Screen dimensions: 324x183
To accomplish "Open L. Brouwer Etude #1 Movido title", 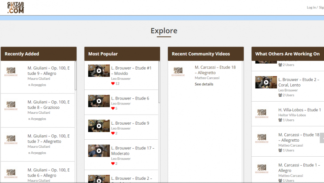I will (x=131, y=70).
